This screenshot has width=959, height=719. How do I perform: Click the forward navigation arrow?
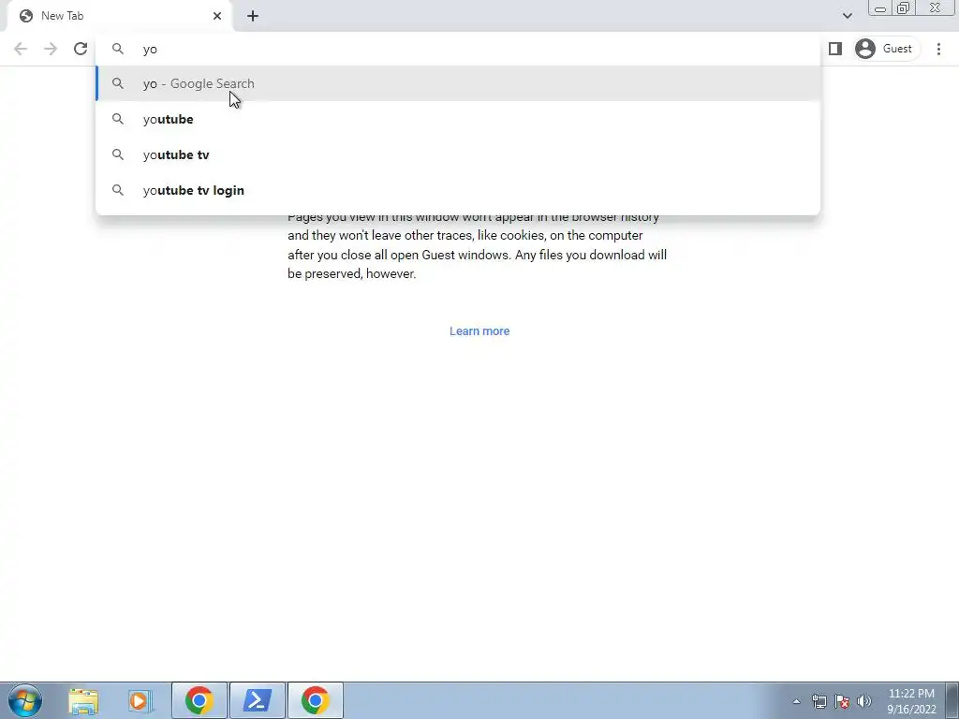point(51,49)
